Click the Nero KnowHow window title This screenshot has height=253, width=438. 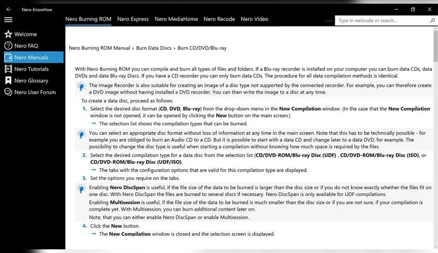click(37, 9)
